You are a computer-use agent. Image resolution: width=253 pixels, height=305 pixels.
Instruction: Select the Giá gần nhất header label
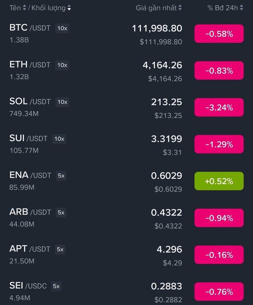(156, 8)
